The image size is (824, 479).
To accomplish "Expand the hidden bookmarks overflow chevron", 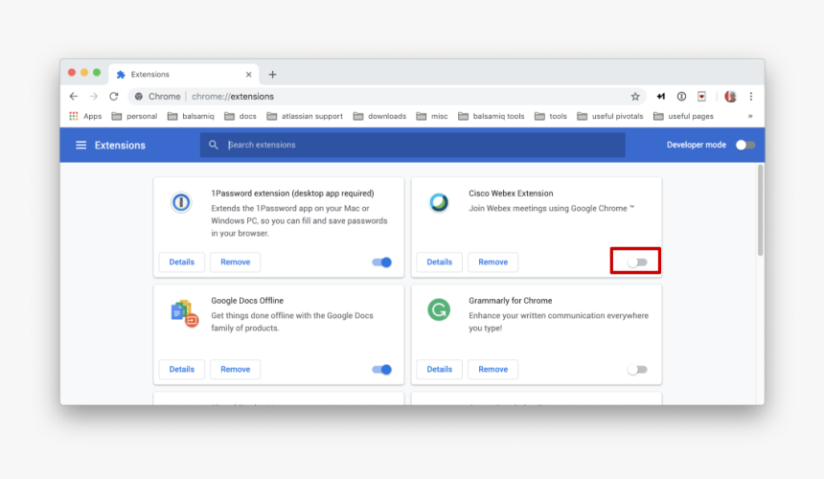I will pos(750,117).
